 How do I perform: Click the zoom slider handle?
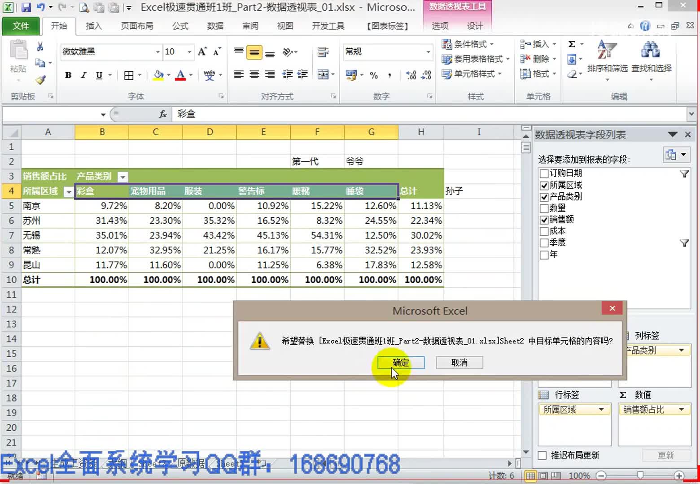coord(640,475)
